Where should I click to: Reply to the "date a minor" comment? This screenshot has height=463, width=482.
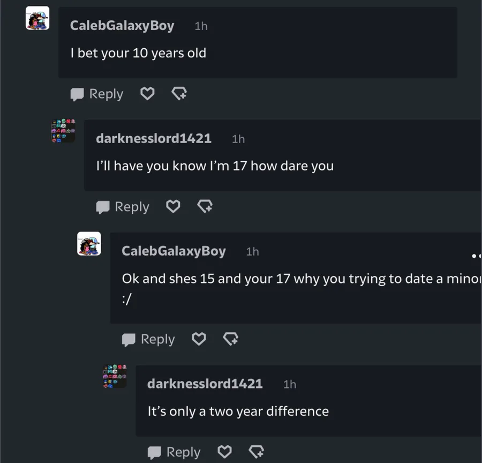[148, 339]
